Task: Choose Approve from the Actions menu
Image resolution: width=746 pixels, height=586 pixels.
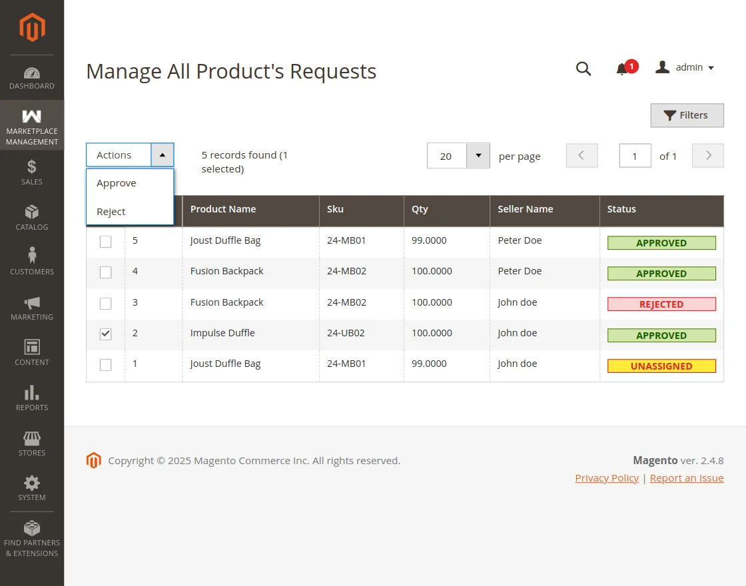Action: tap(130, 183)
